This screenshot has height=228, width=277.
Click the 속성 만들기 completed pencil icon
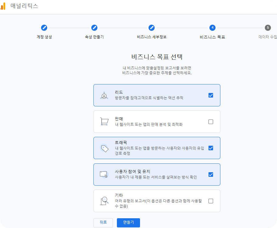[94, 27]
